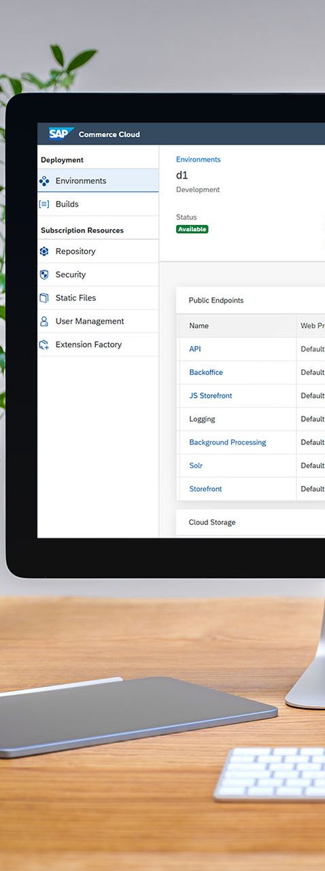Click the Name column header
The image size is (325, 871).
(199, 326)
